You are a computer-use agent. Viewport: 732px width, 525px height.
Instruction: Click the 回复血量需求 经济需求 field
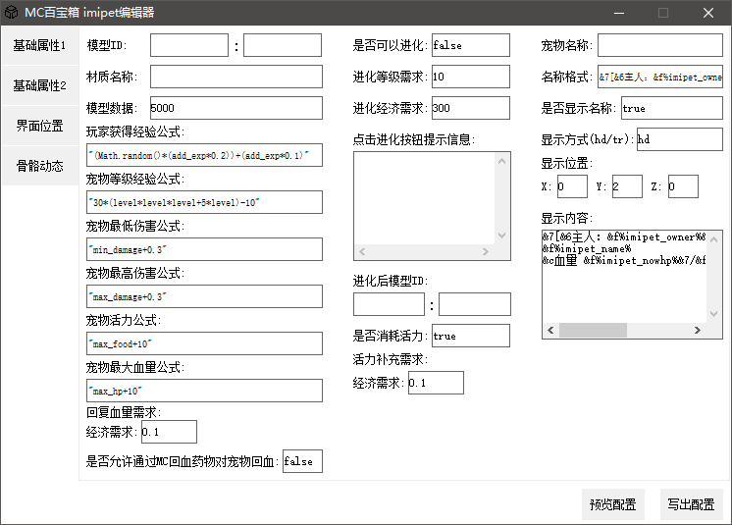coord(169,432)
